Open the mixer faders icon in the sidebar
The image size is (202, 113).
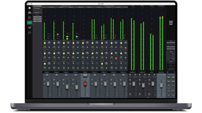30,33
